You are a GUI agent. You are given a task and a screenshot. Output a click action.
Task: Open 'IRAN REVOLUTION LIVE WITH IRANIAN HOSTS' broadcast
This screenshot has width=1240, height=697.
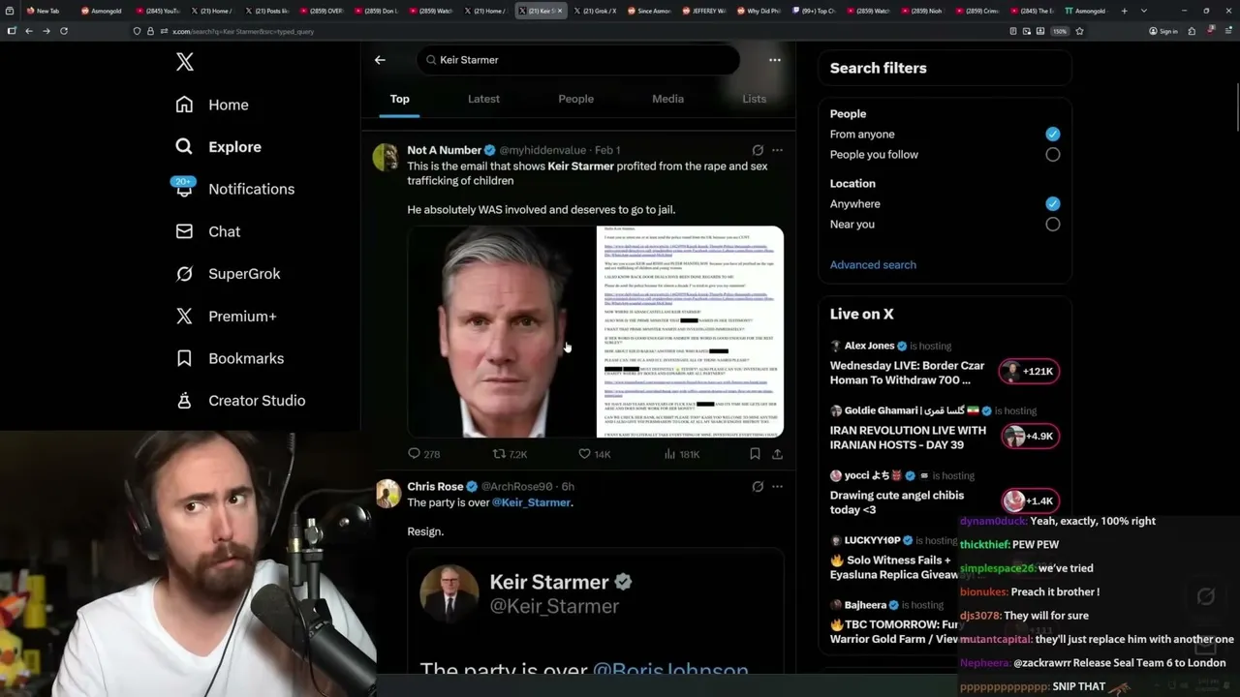click(x=908, y=438)
